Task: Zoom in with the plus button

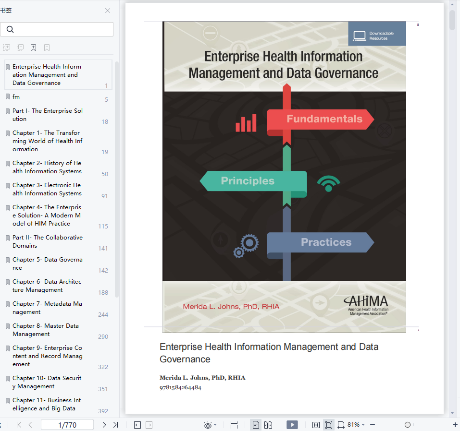Action: (x=455, y=425)
